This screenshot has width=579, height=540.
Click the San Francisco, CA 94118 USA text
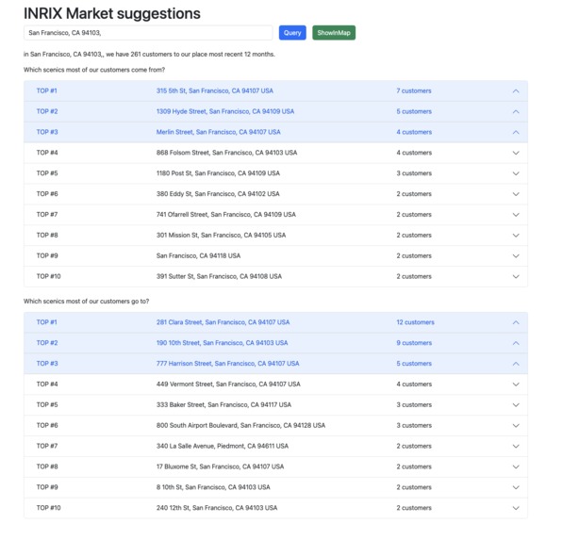pos(198,255)
